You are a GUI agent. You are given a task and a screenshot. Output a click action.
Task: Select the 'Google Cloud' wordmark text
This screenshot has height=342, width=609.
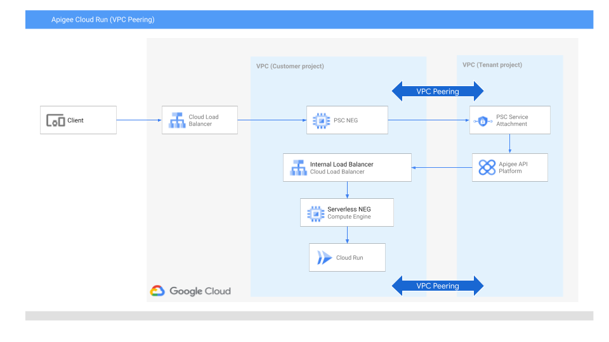(200, 291)
